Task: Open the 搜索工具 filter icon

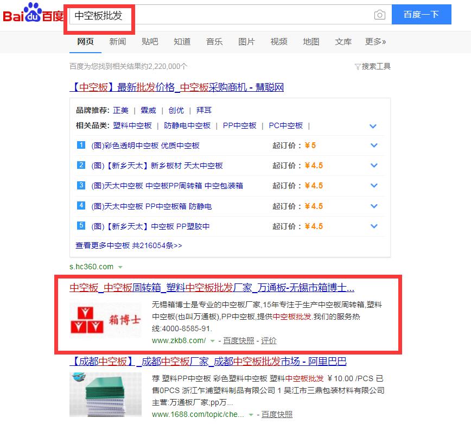Action: tap(358, 67)
